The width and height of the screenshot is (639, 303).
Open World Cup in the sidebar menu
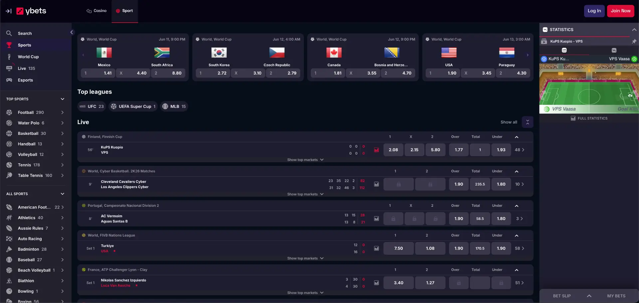pyautogui.click(x=36, y=57)
